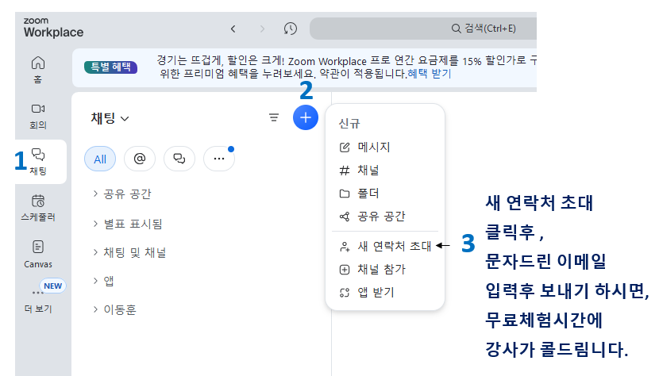Go back with the left arrow
659x376 pixels.
233,29
